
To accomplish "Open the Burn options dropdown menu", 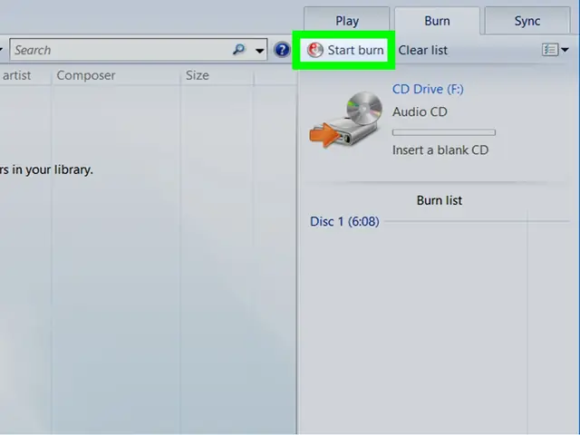I will click(x=556, y=50).
